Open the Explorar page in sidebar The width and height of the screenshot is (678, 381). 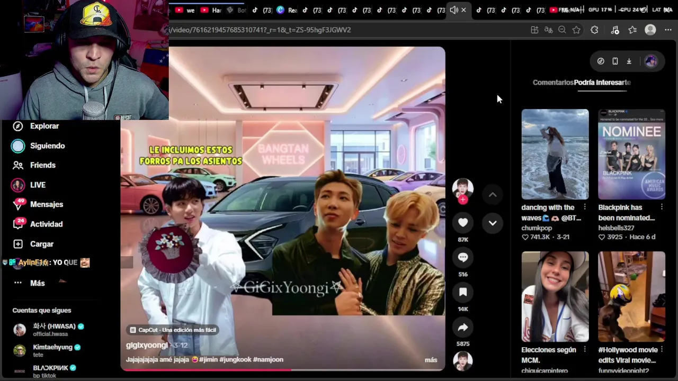[35, 126]
